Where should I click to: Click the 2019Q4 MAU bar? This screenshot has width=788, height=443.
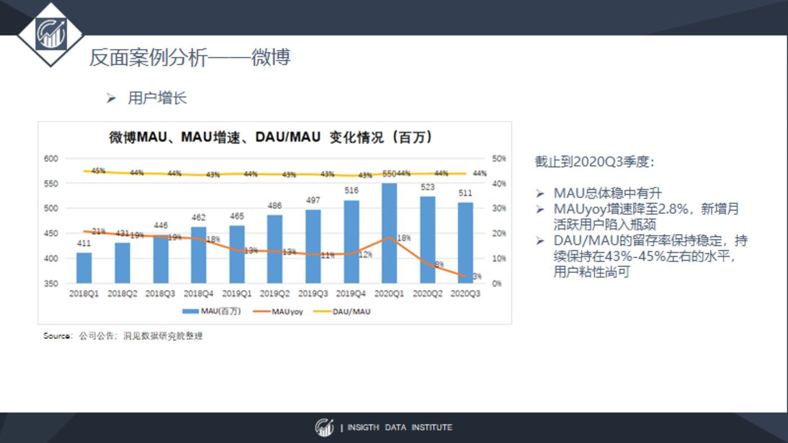click(x=351, y=241)
